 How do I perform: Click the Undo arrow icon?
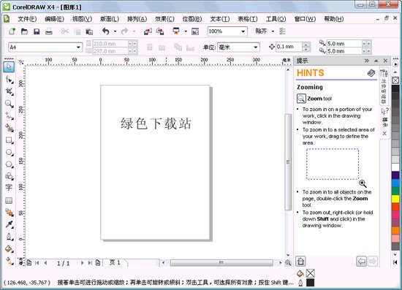point(106,31)
